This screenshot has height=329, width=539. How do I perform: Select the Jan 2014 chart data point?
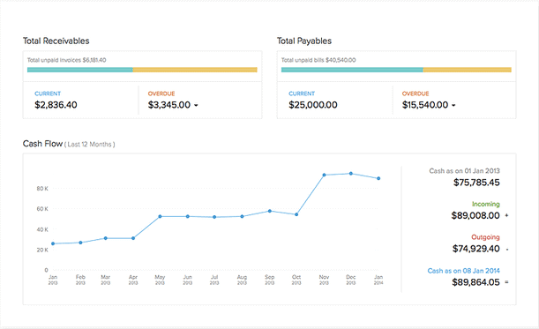pyautogui.click(x=378, y=178)
